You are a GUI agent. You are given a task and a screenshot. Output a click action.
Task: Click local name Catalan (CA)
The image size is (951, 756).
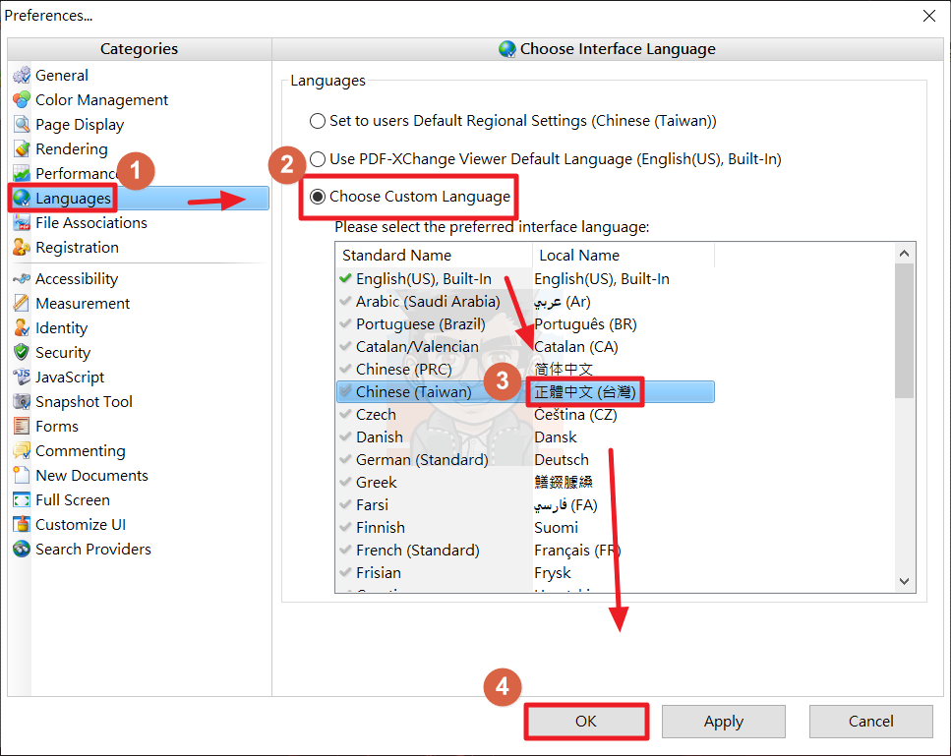(x=576, y=347)
